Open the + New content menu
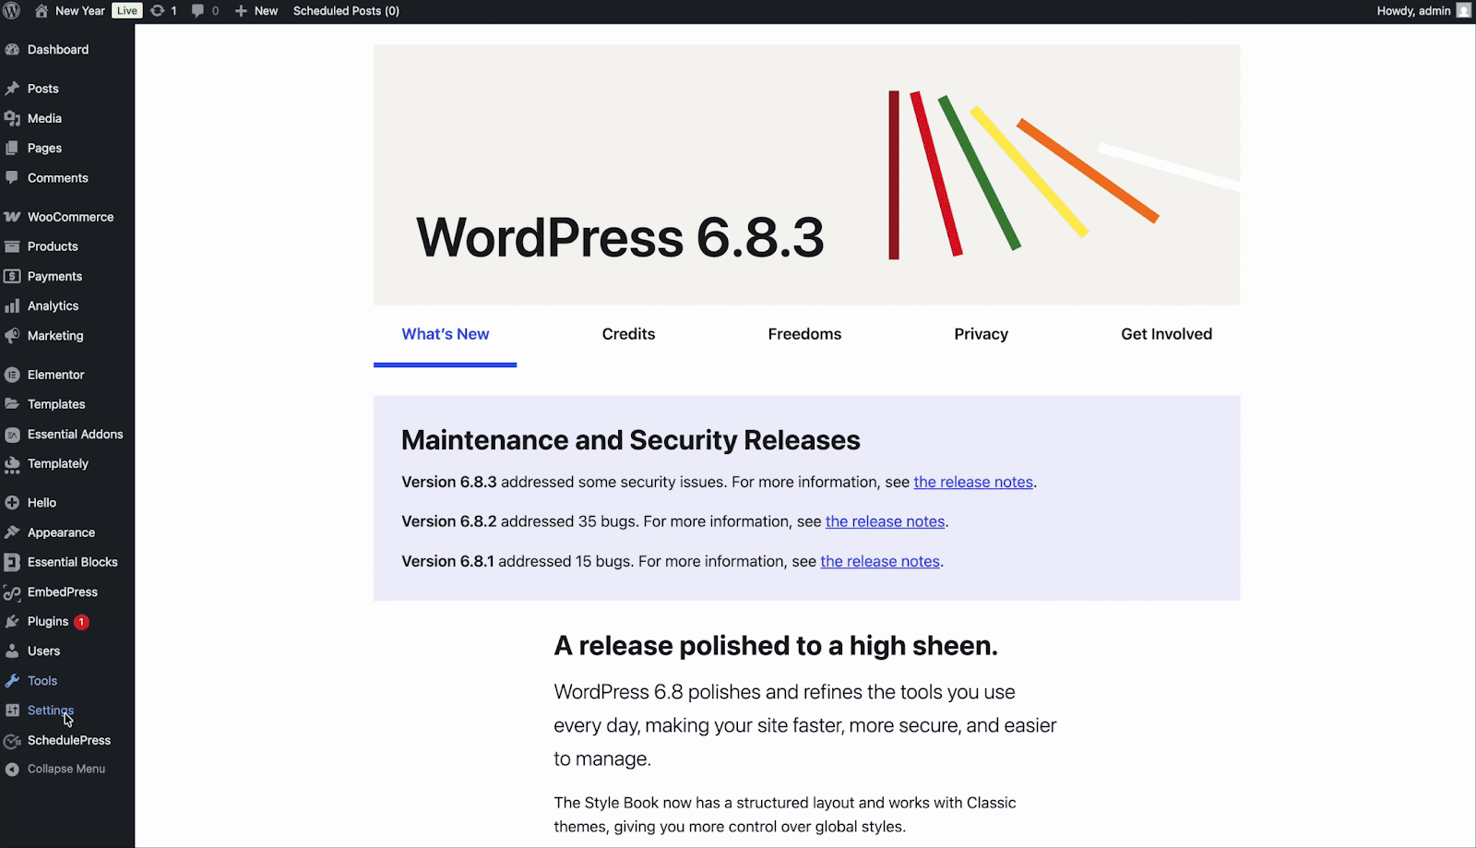This screenshot has height=848, width=1476. coord(256,10)
